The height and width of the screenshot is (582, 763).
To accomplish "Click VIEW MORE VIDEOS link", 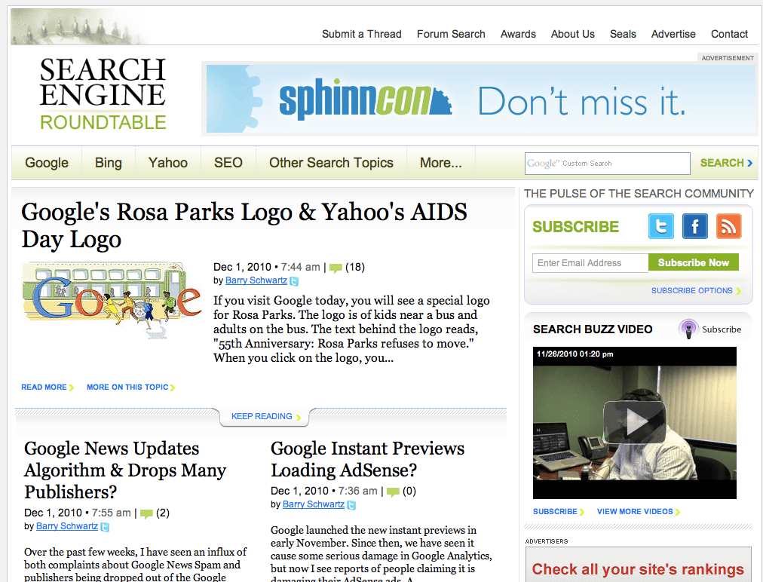I will point(639,511).
